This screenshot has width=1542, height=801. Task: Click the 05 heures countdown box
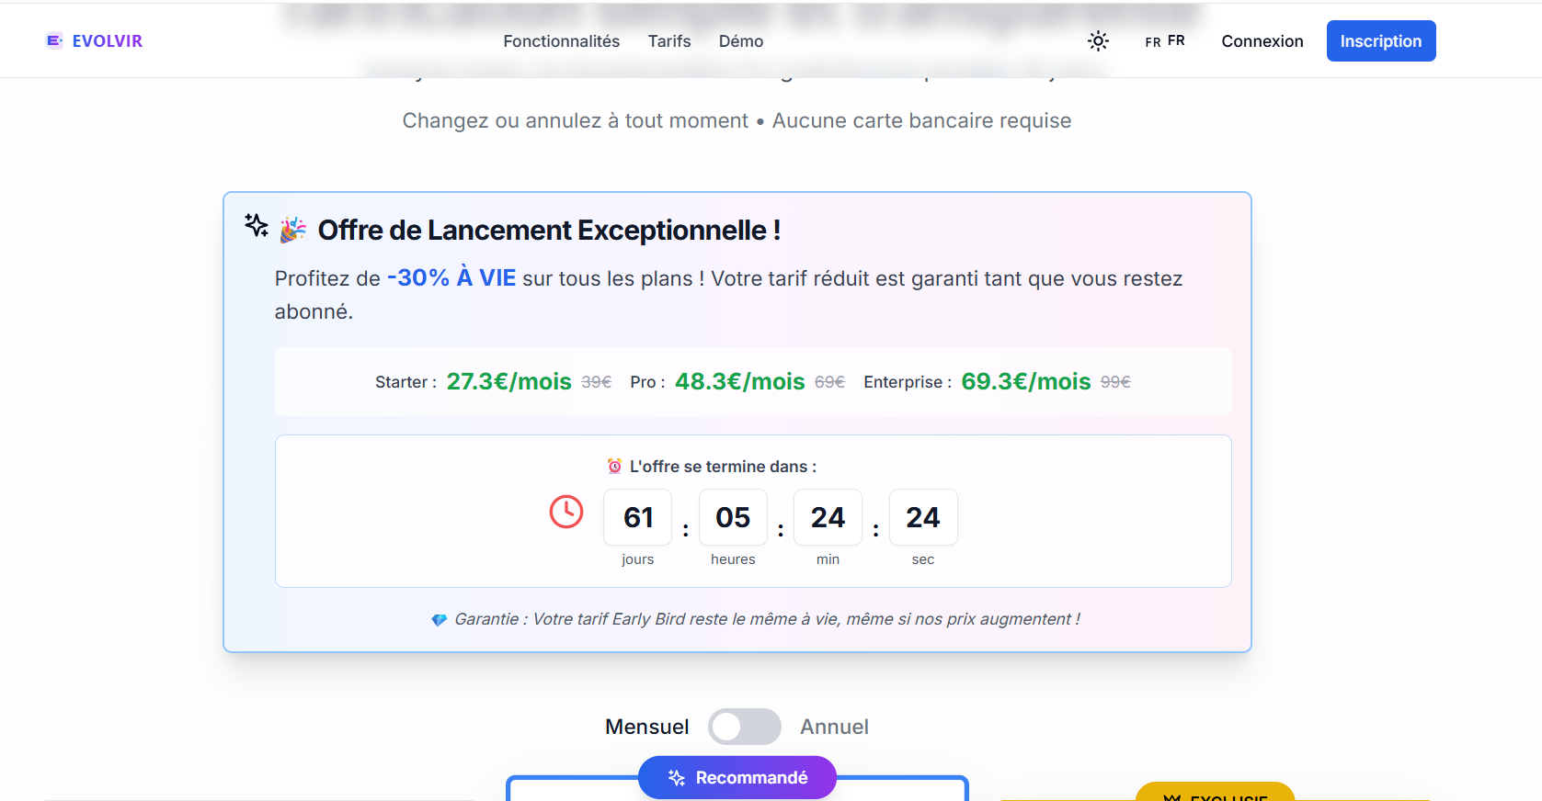733,517
